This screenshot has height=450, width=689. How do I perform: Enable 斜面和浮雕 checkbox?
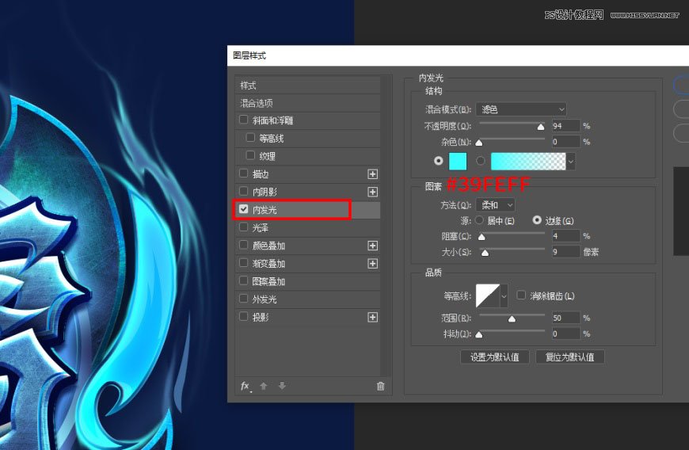(x=243, y=120)
